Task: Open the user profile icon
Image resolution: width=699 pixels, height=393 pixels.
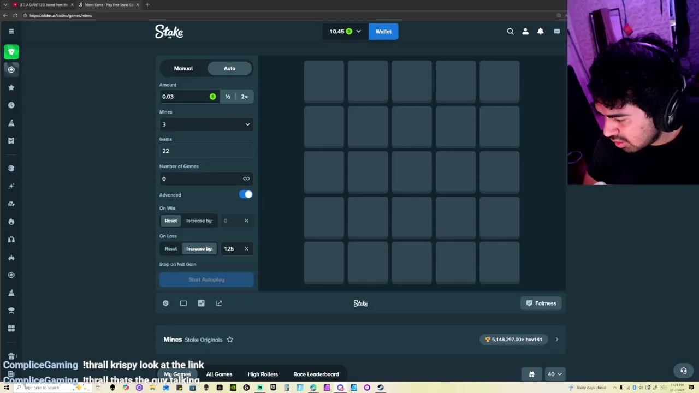Action: click(x=525, y=32)
